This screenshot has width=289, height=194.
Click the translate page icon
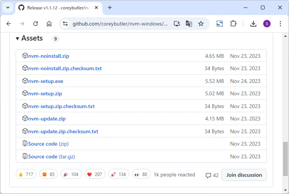click(189, 24)
